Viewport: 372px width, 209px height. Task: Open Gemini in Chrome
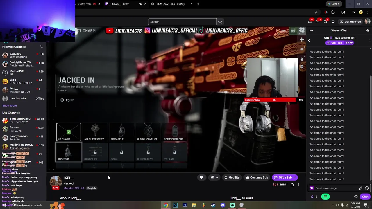[x=333, y=4]
